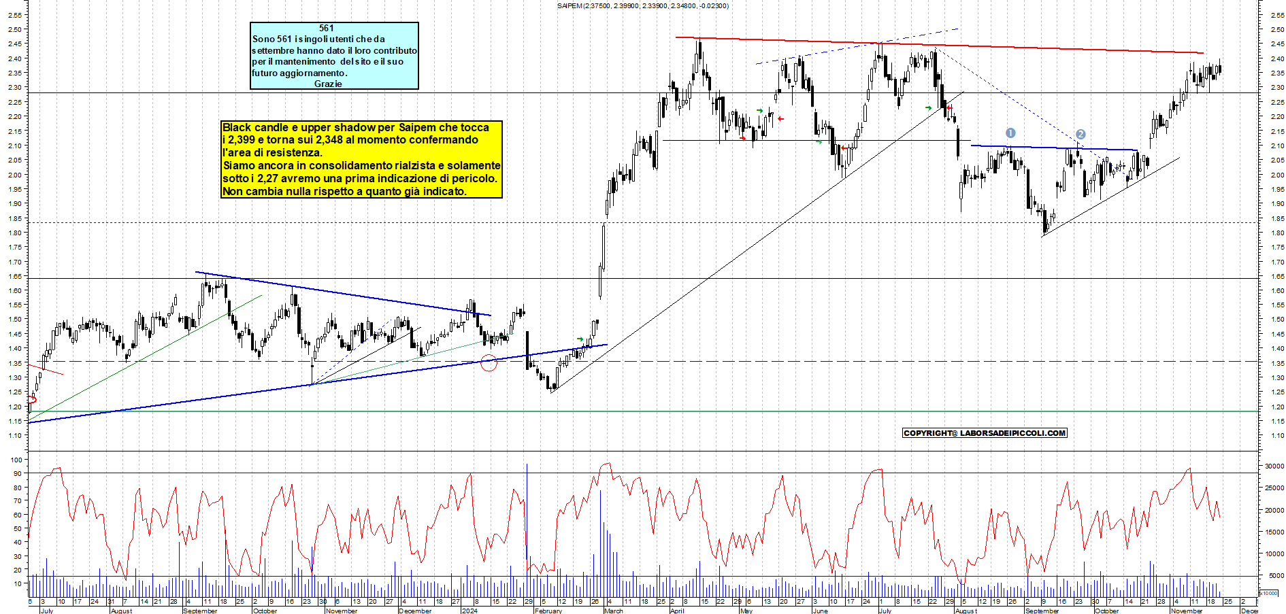Image resolution: width=1286 pixels, height=614 pixels.
Task: Click the 15000 volume axis label
Action: click(x=1274, y=532)
